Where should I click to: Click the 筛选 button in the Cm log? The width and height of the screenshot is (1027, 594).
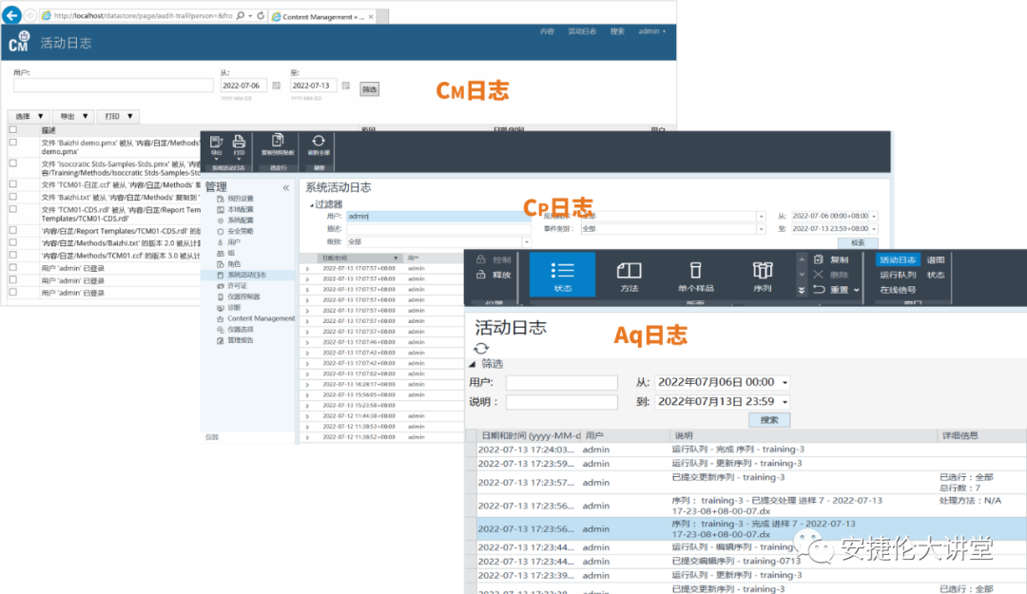369,89
